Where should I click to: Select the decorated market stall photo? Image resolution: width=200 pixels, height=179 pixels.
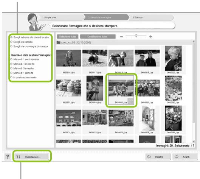click(x=121, y=118)
